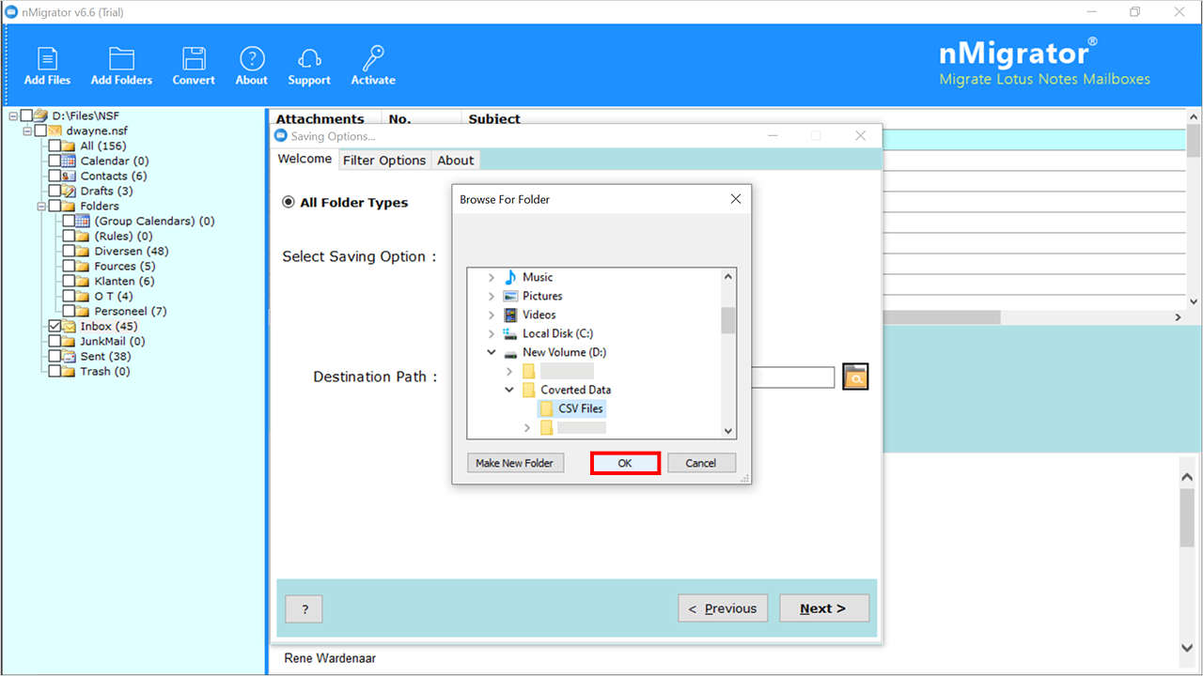Screen dimensions: 1203x676
Task: Close the Browse For Folder dialog
Action: coord(736,199)
